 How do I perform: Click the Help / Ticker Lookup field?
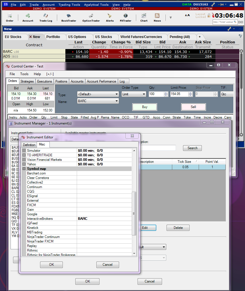pos(225,22)
